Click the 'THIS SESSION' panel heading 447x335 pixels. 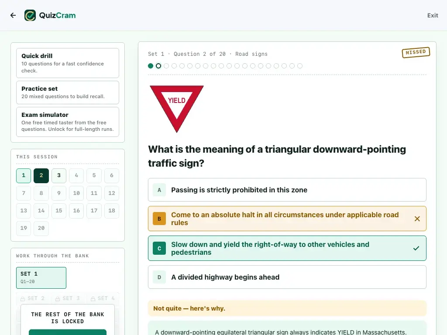point(37,157)
